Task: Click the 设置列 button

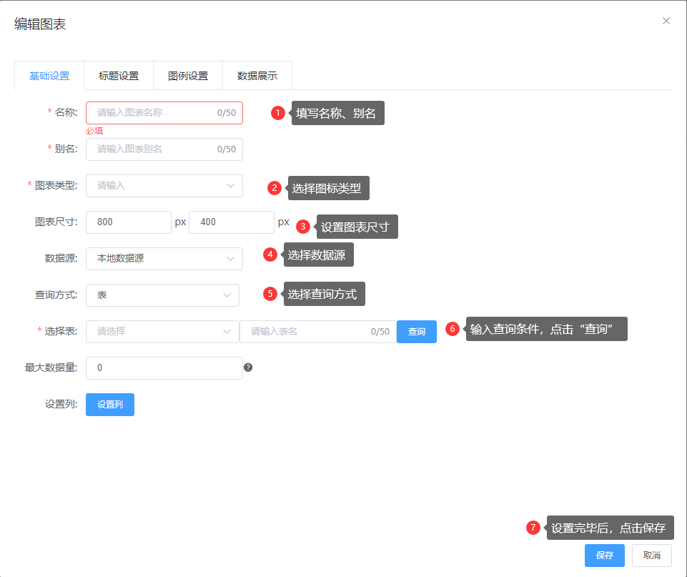Action: (x=110, y=405)
